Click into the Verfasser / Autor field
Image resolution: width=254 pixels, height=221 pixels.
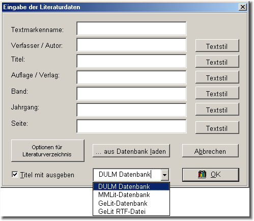[x=131, y=45]
